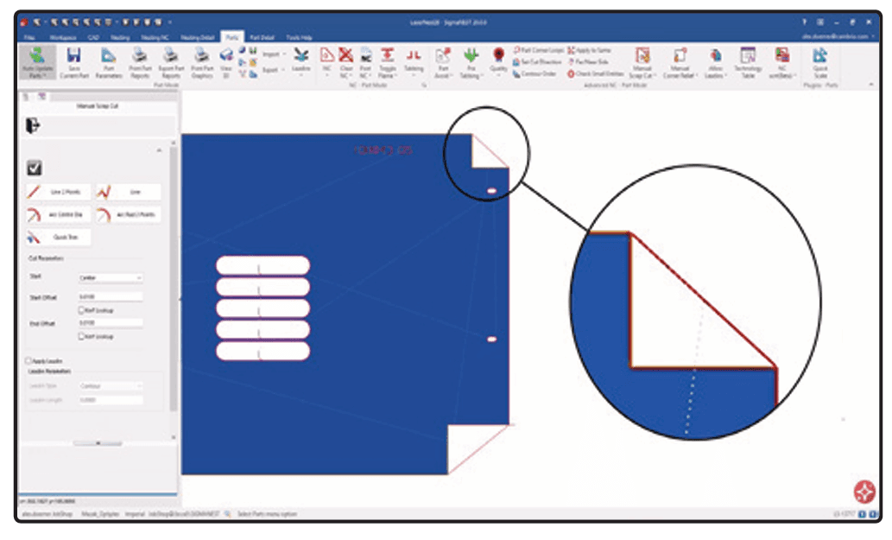The image size is (892, 540).
Task: Launch Quick Scale plugin
Action: coord(819,62)
